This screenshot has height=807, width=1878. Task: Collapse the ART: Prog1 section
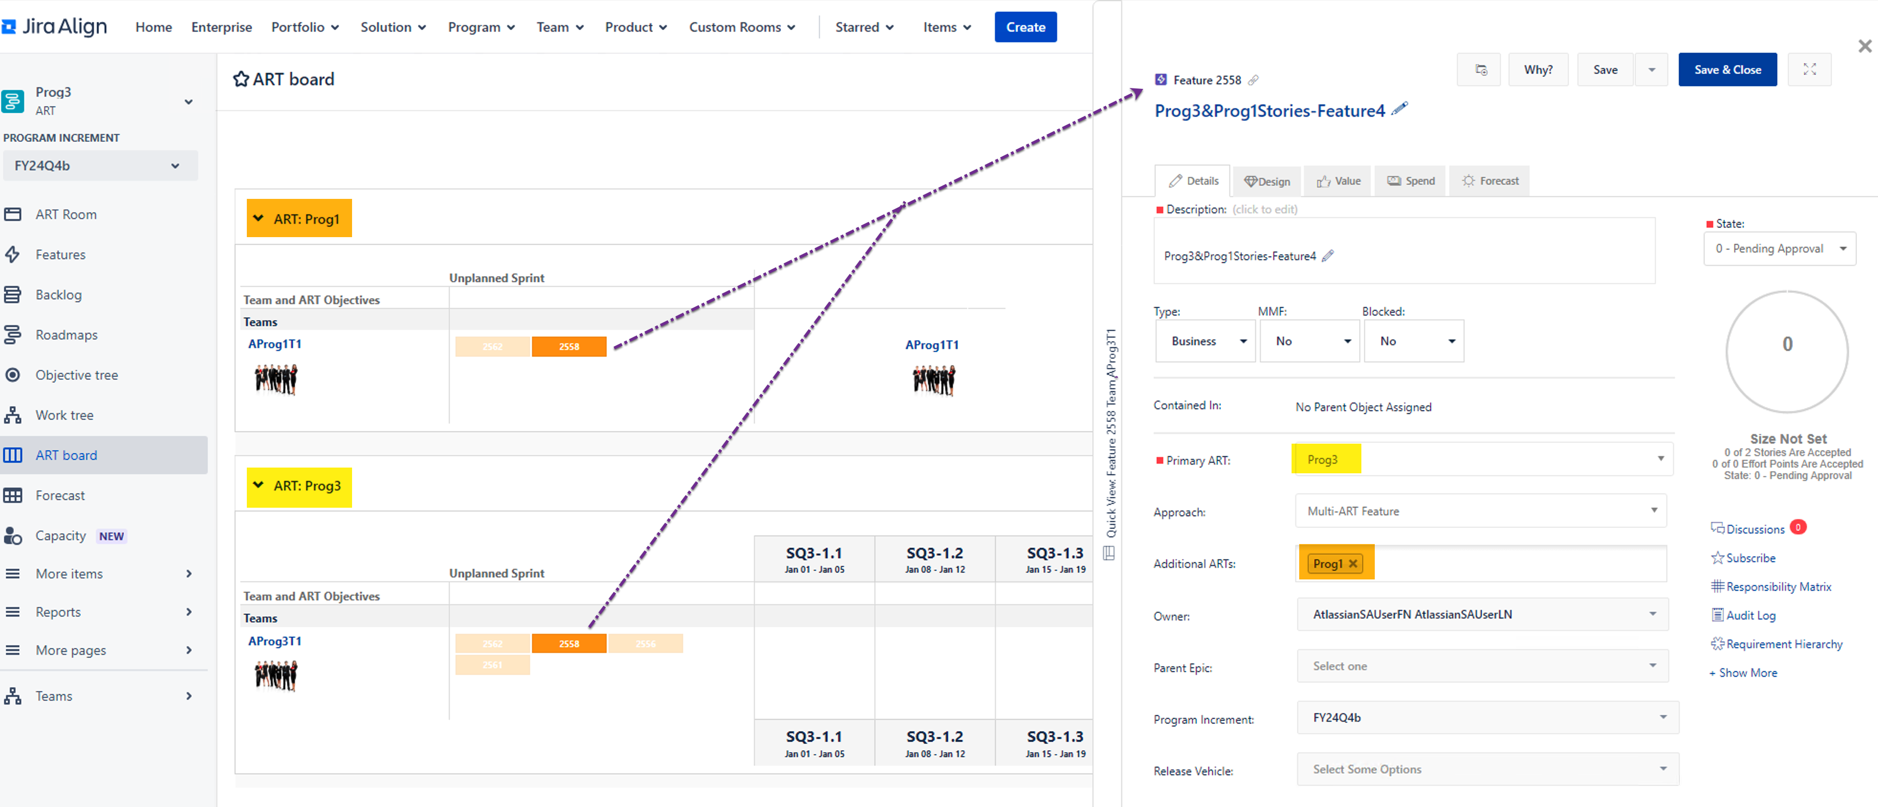(259, 218)
